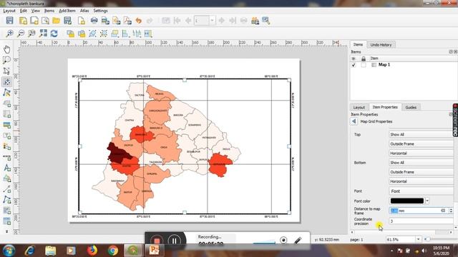Screen dimensions: 458x257
Task: Save the layout as a template
Action: pos(68,21)
